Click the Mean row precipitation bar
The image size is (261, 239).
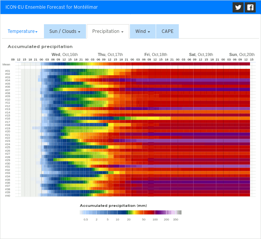tap(145, 64)
